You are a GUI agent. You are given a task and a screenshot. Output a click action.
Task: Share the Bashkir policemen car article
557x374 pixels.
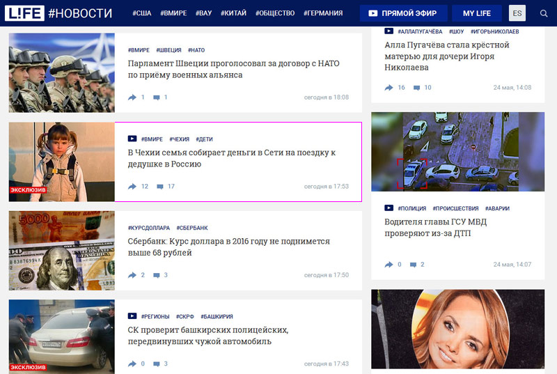pyautogui.click(x=132, y=364)
